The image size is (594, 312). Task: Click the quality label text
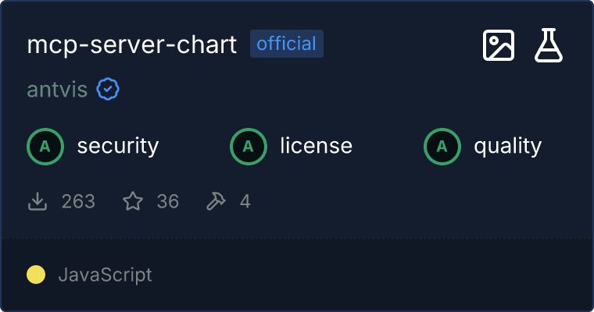tap(508, 146)
